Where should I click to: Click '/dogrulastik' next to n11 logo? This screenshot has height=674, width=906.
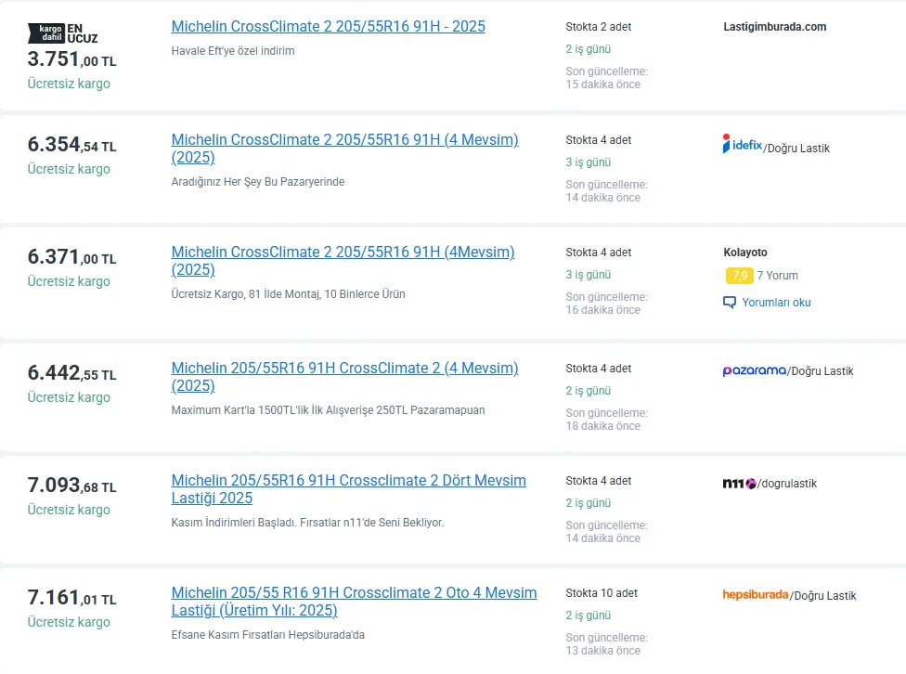pyautogui.click(x=787, y=484)
